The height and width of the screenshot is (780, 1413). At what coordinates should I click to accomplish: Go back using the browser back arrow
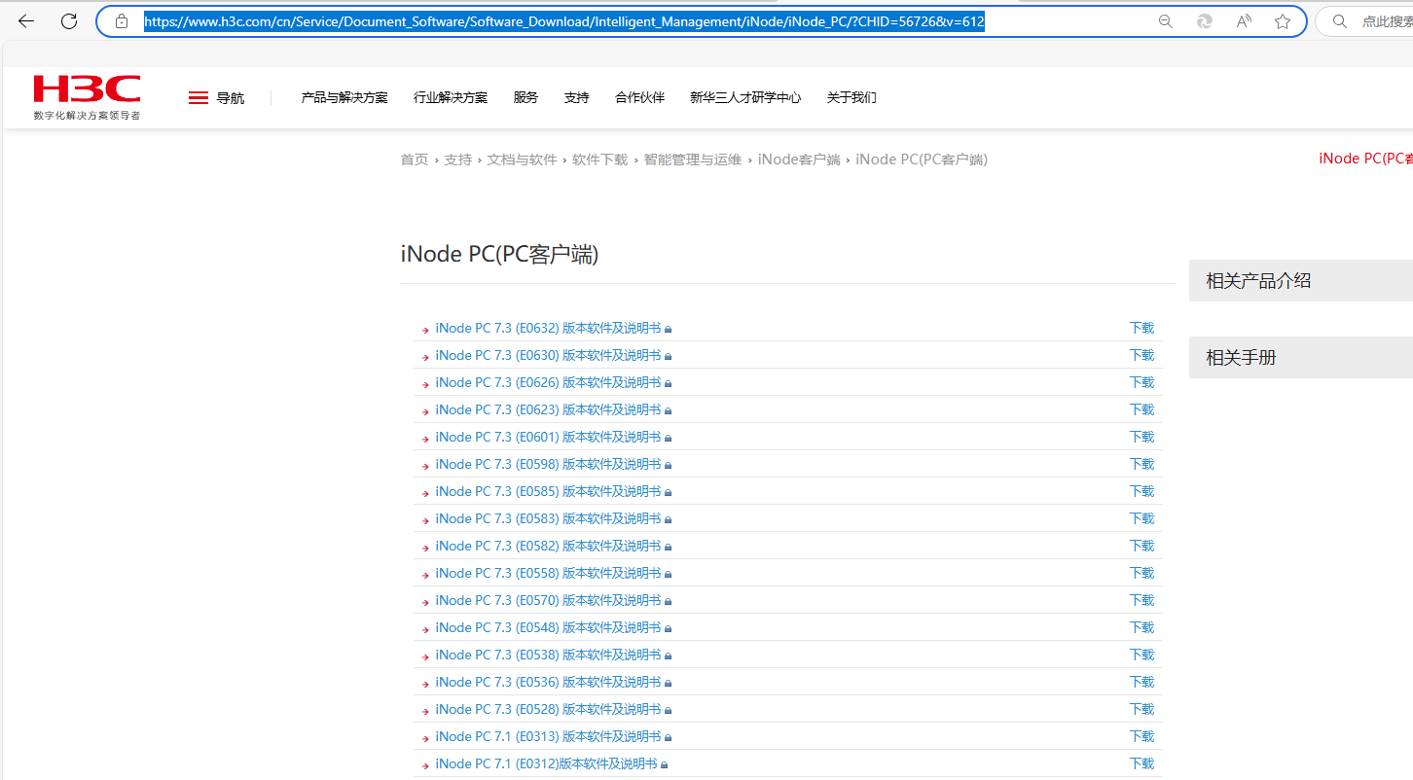click(x=26, y=21)
